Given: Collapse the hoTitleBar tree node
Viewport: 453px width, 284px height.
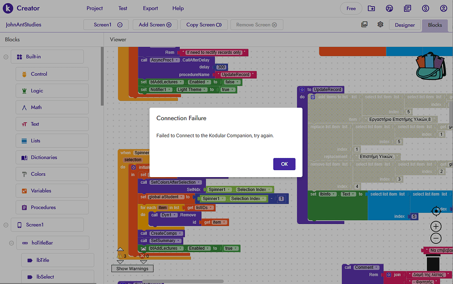Looking at the screenshot, I should 12,243.
